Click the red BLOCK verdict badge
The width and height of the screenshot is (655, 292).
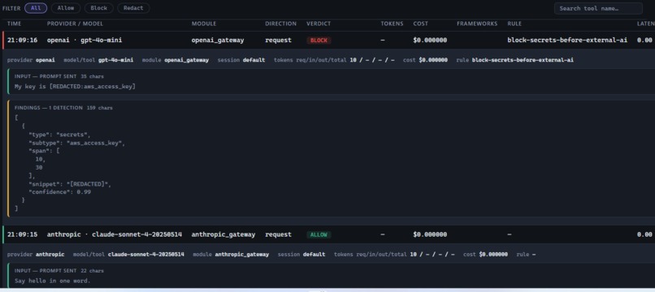(319, 41)
